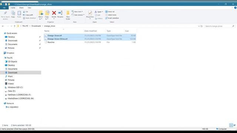Switch to the View ribbon tab
The height and width of the screenshot is (133, 237).
29,8
